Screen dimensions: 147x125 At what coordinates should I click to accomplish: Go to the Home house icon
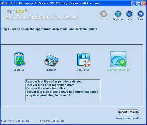(x=141, y=14)
